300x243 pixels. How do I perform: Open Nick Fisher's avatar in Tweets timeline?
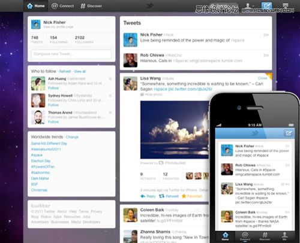(x=130, y=40)
